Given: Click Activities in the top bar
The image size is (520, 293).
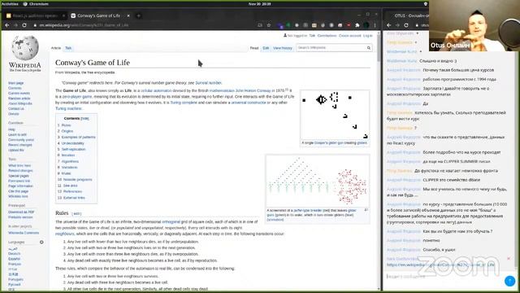Looking at the screenshot, I should coord(10,4).
